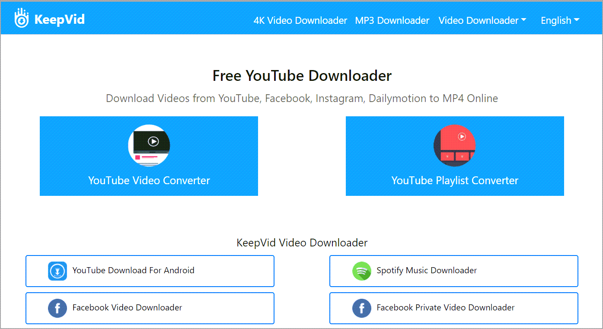
Task: Click the YouTube Download For Android icon
Action: pyautogui.click(x=57, y=271)
